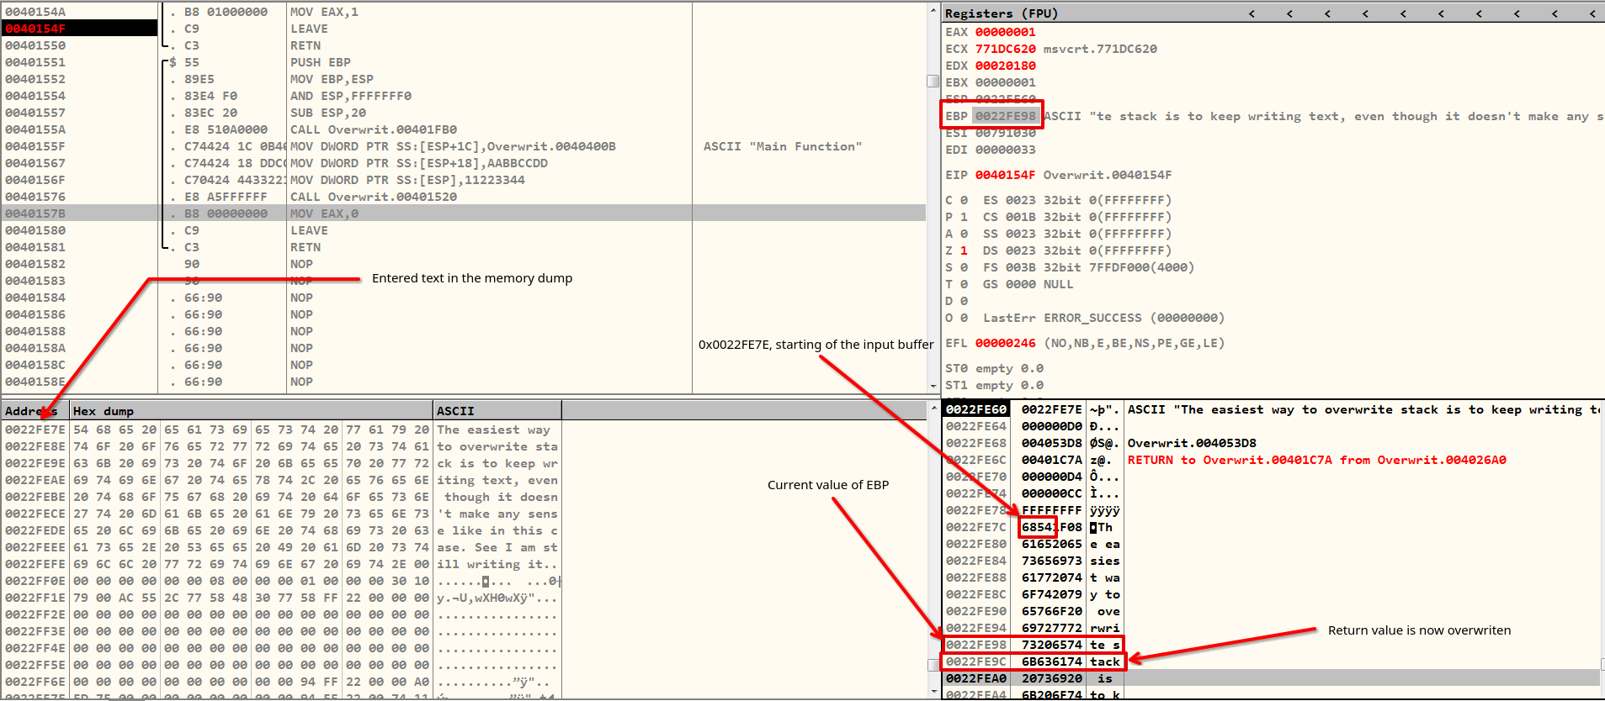Select the MOV EBP,ESP instruction
The height and width of the screenshot is (701, 1605).
[x=332, y=79]
